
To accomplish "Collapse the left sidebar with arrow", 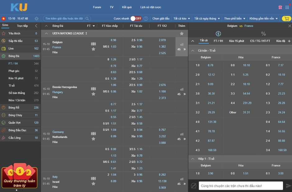I will click(x=36, y=26).
